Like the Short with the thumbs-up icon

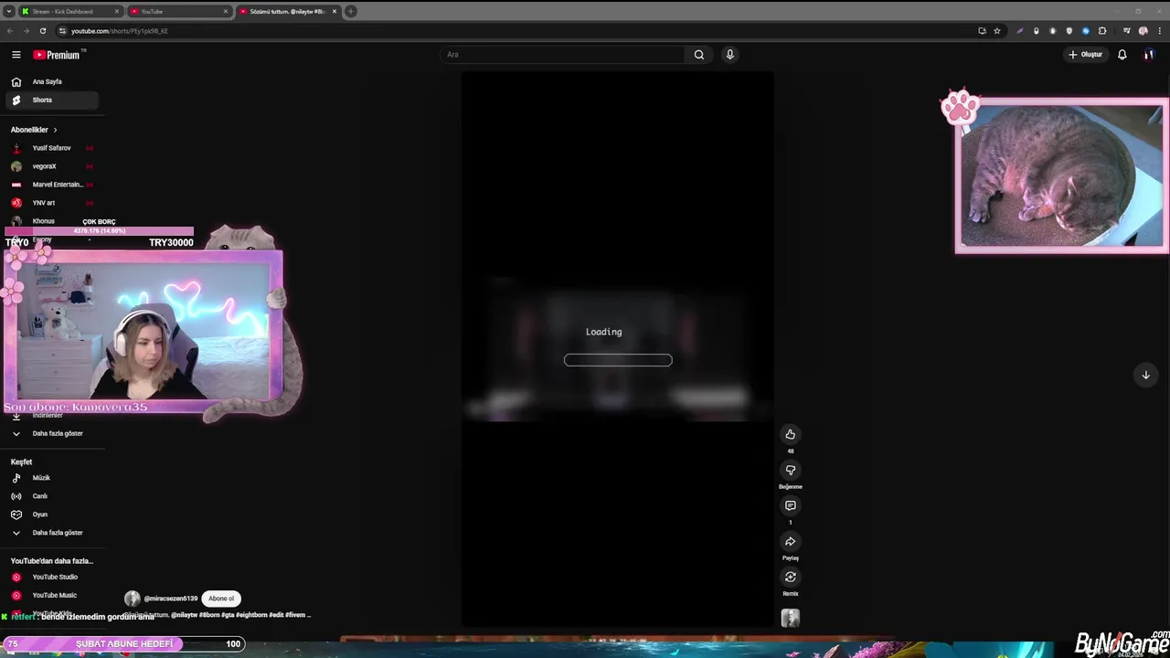click(791, 434)
